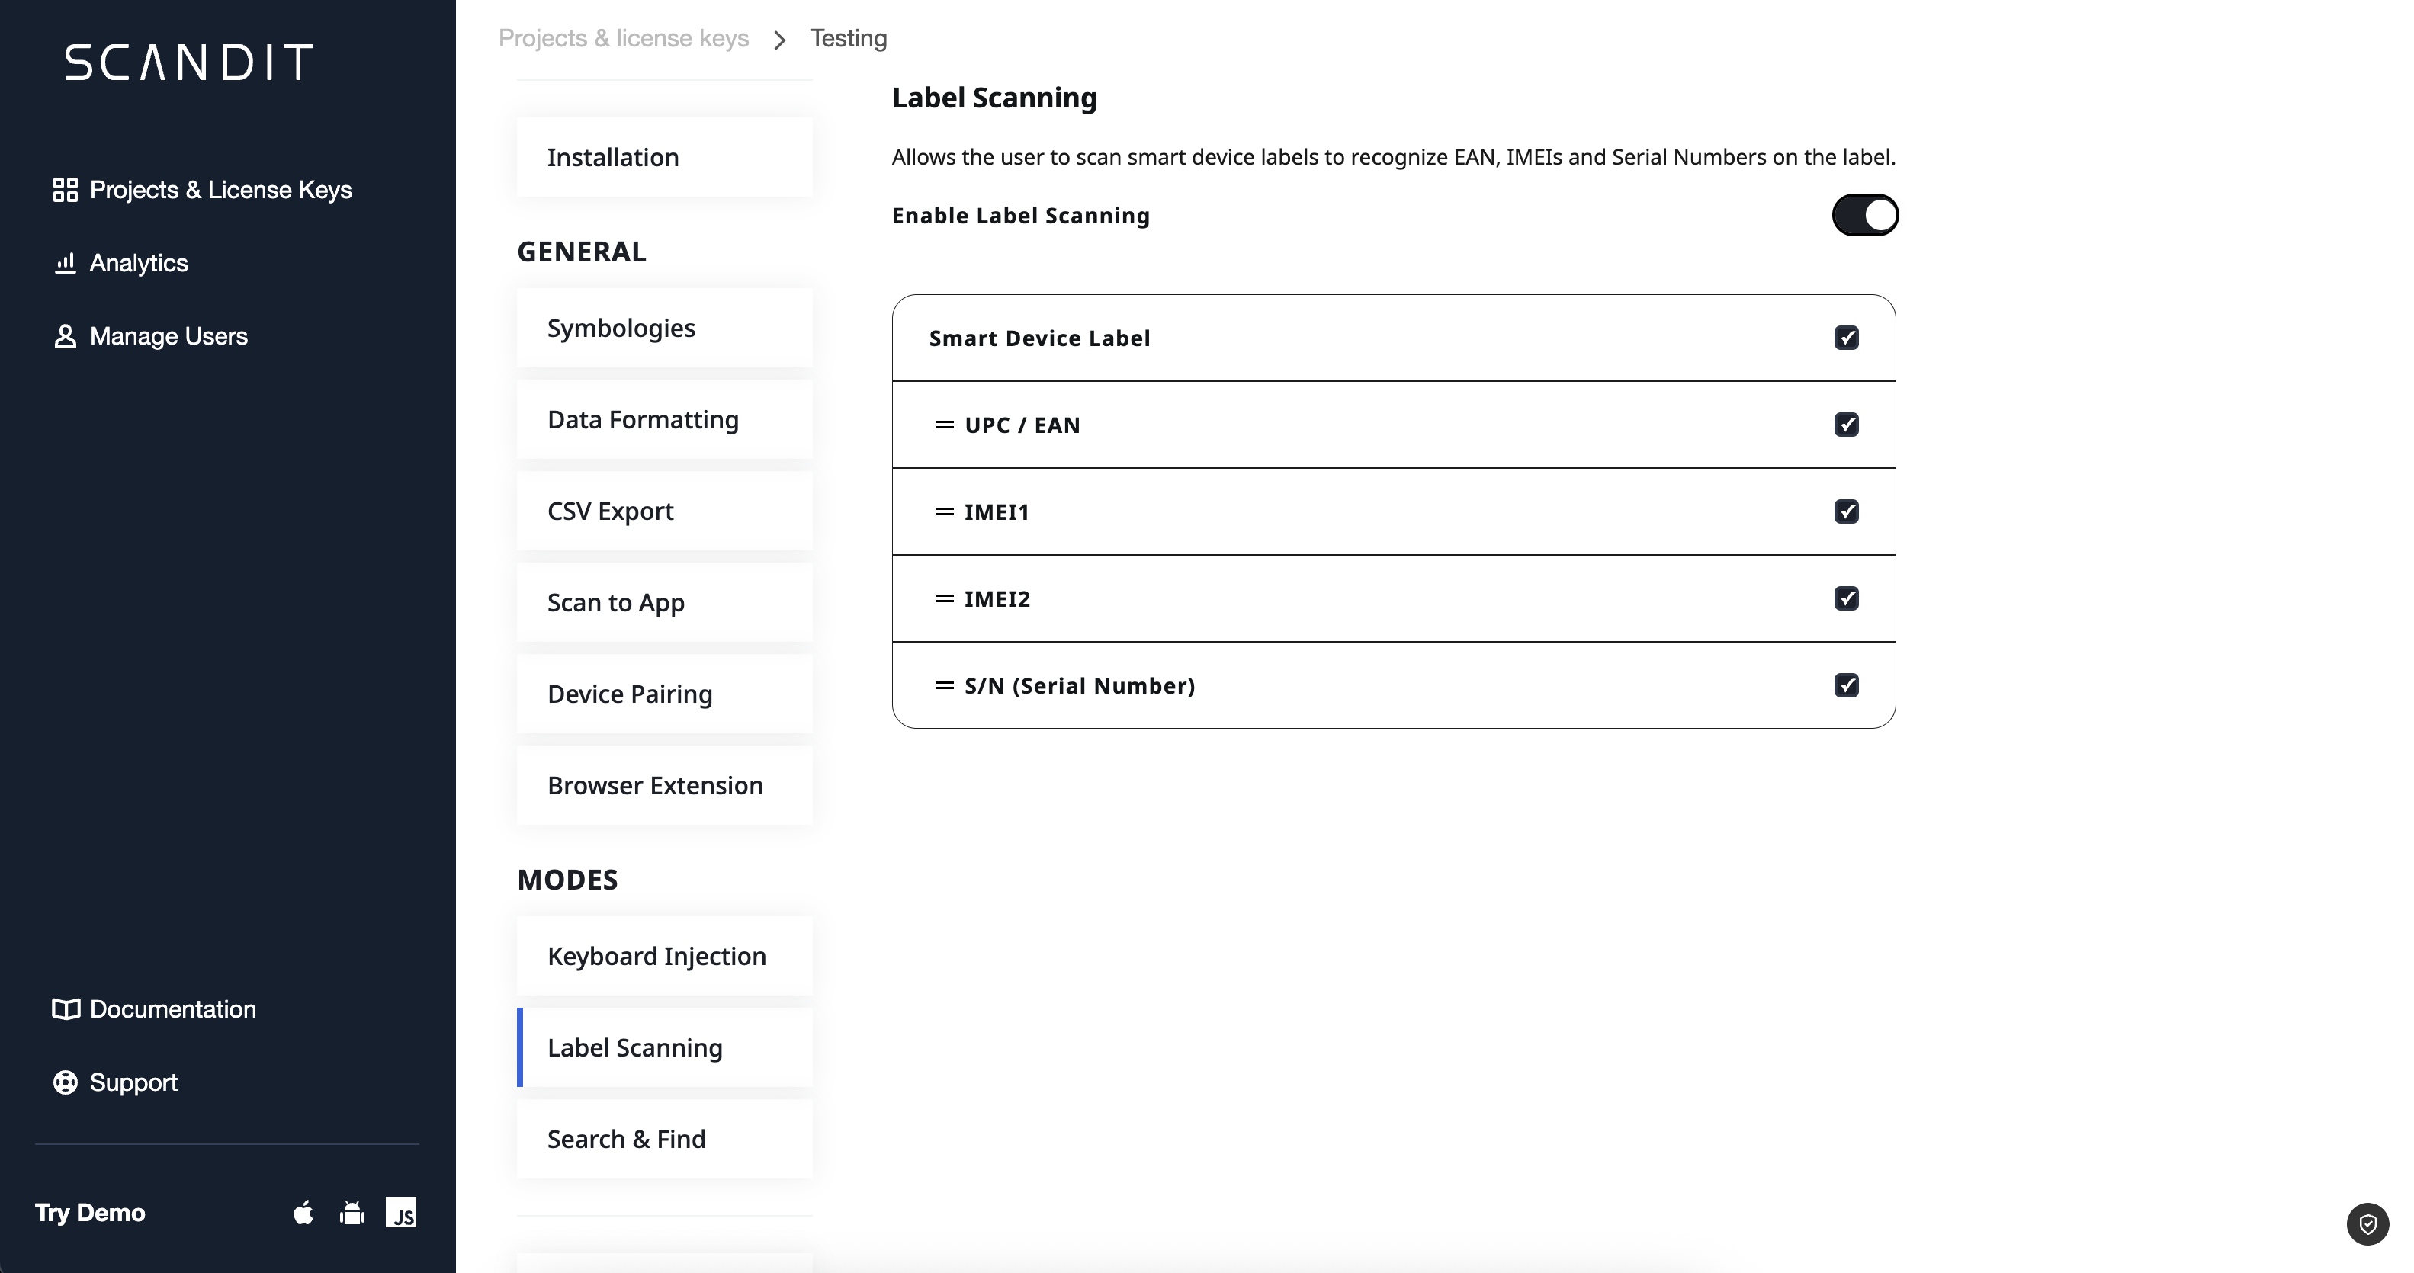Click the breadcrumb chevron arrow

click(x=780, y=40)
